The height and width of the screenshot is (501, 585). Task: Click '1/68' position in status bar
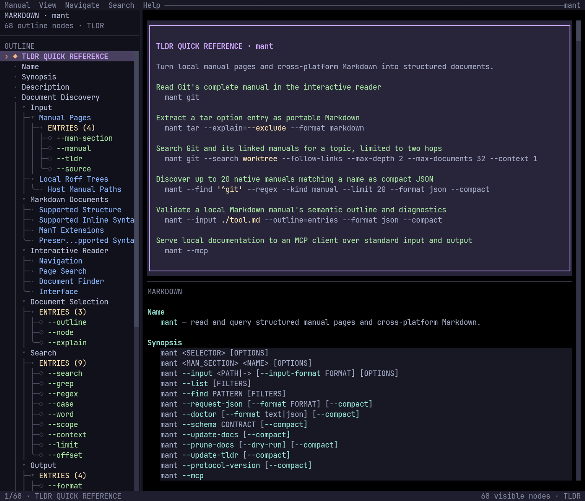tap(13, 496)
